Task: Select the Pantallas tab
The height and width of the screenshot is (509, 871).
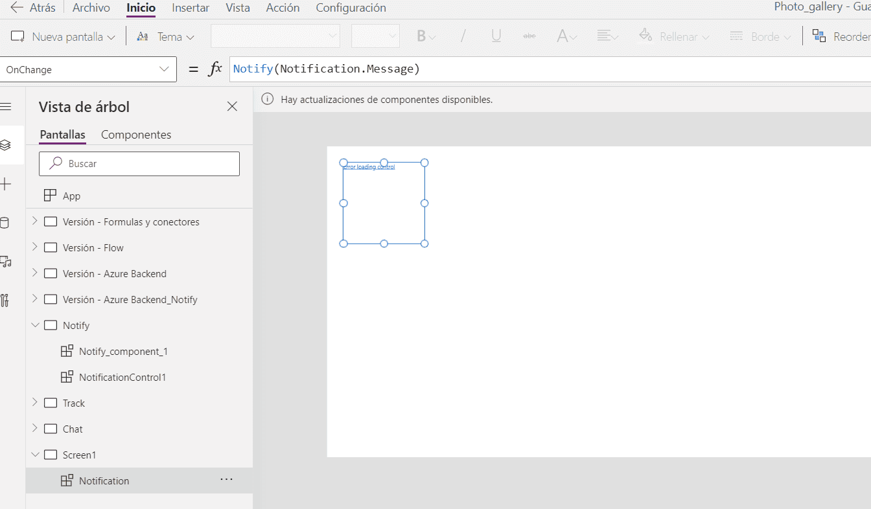Action: pyautogui.click(x=63, y=135)
